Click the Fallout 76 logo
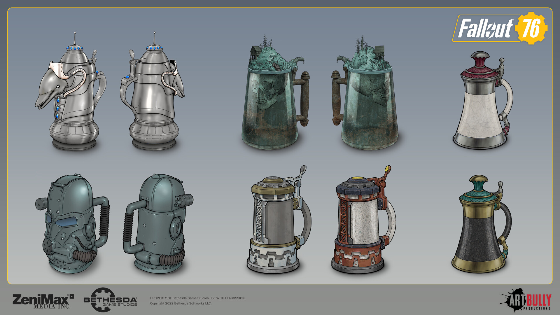This screenshot has height=315, width=560. coord(500,28)
